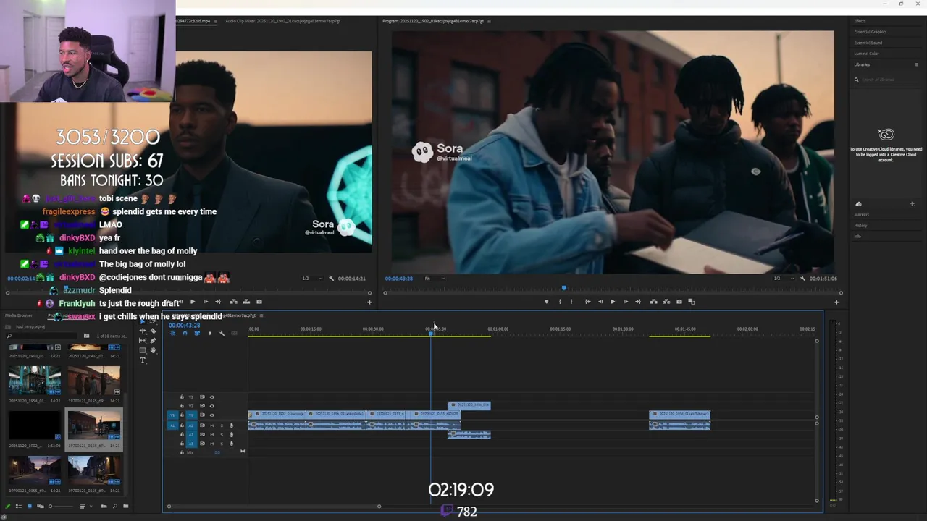Select the black clip thumbnail with 1:51:06 duration
This screenshot has width=927, height=521.
34,426
